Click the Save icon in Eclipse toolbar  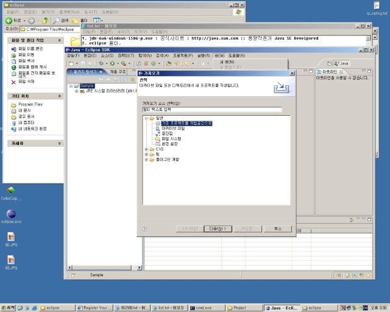pyautogui.click(x=83, y=64)
